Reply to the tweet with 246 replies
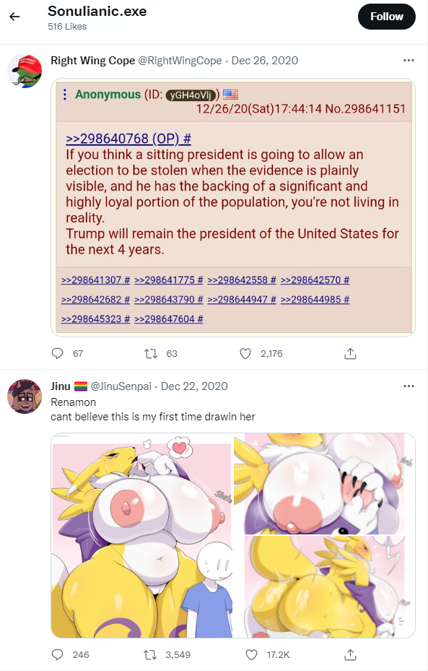Image resolution: width=428 pixels, height=671 pixels. [x=57, y=654]
